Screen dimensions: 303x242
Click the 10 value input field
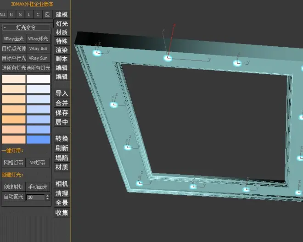(x=35, y=197)
